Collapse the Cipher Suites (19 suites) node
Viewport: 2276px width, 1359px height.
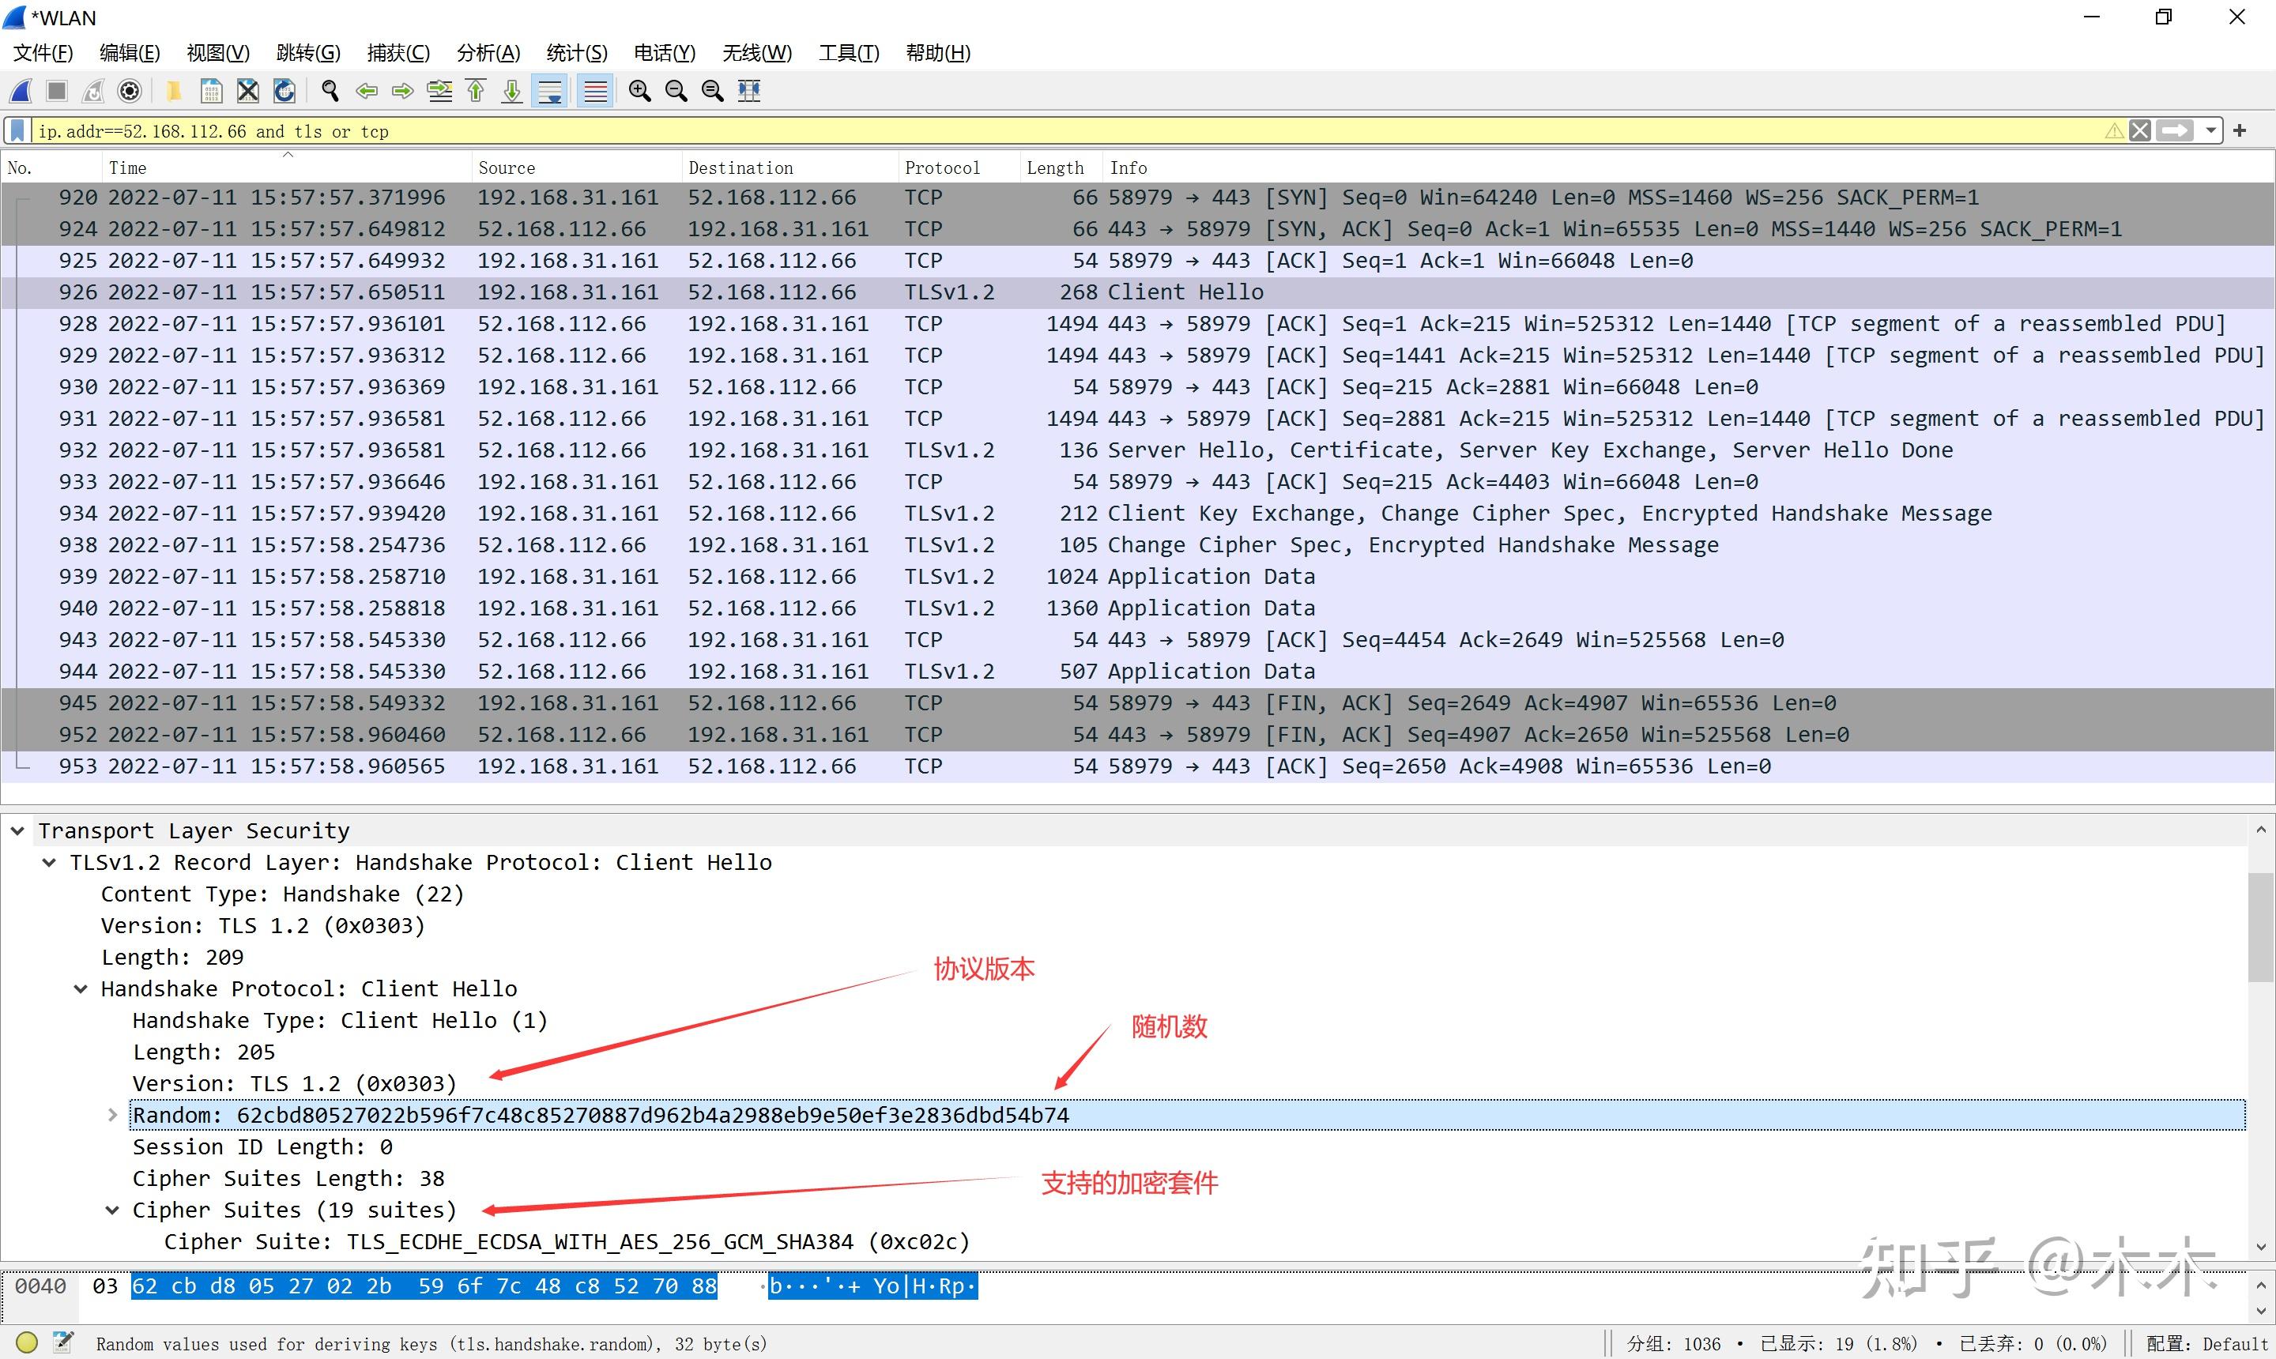[111, 1210]
